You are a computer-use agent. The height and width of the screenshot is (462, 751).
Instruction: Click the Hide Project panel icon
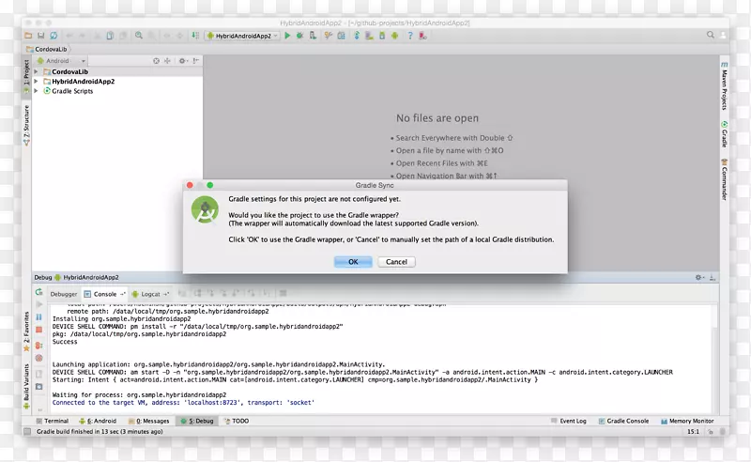click(x=196, y=61)
